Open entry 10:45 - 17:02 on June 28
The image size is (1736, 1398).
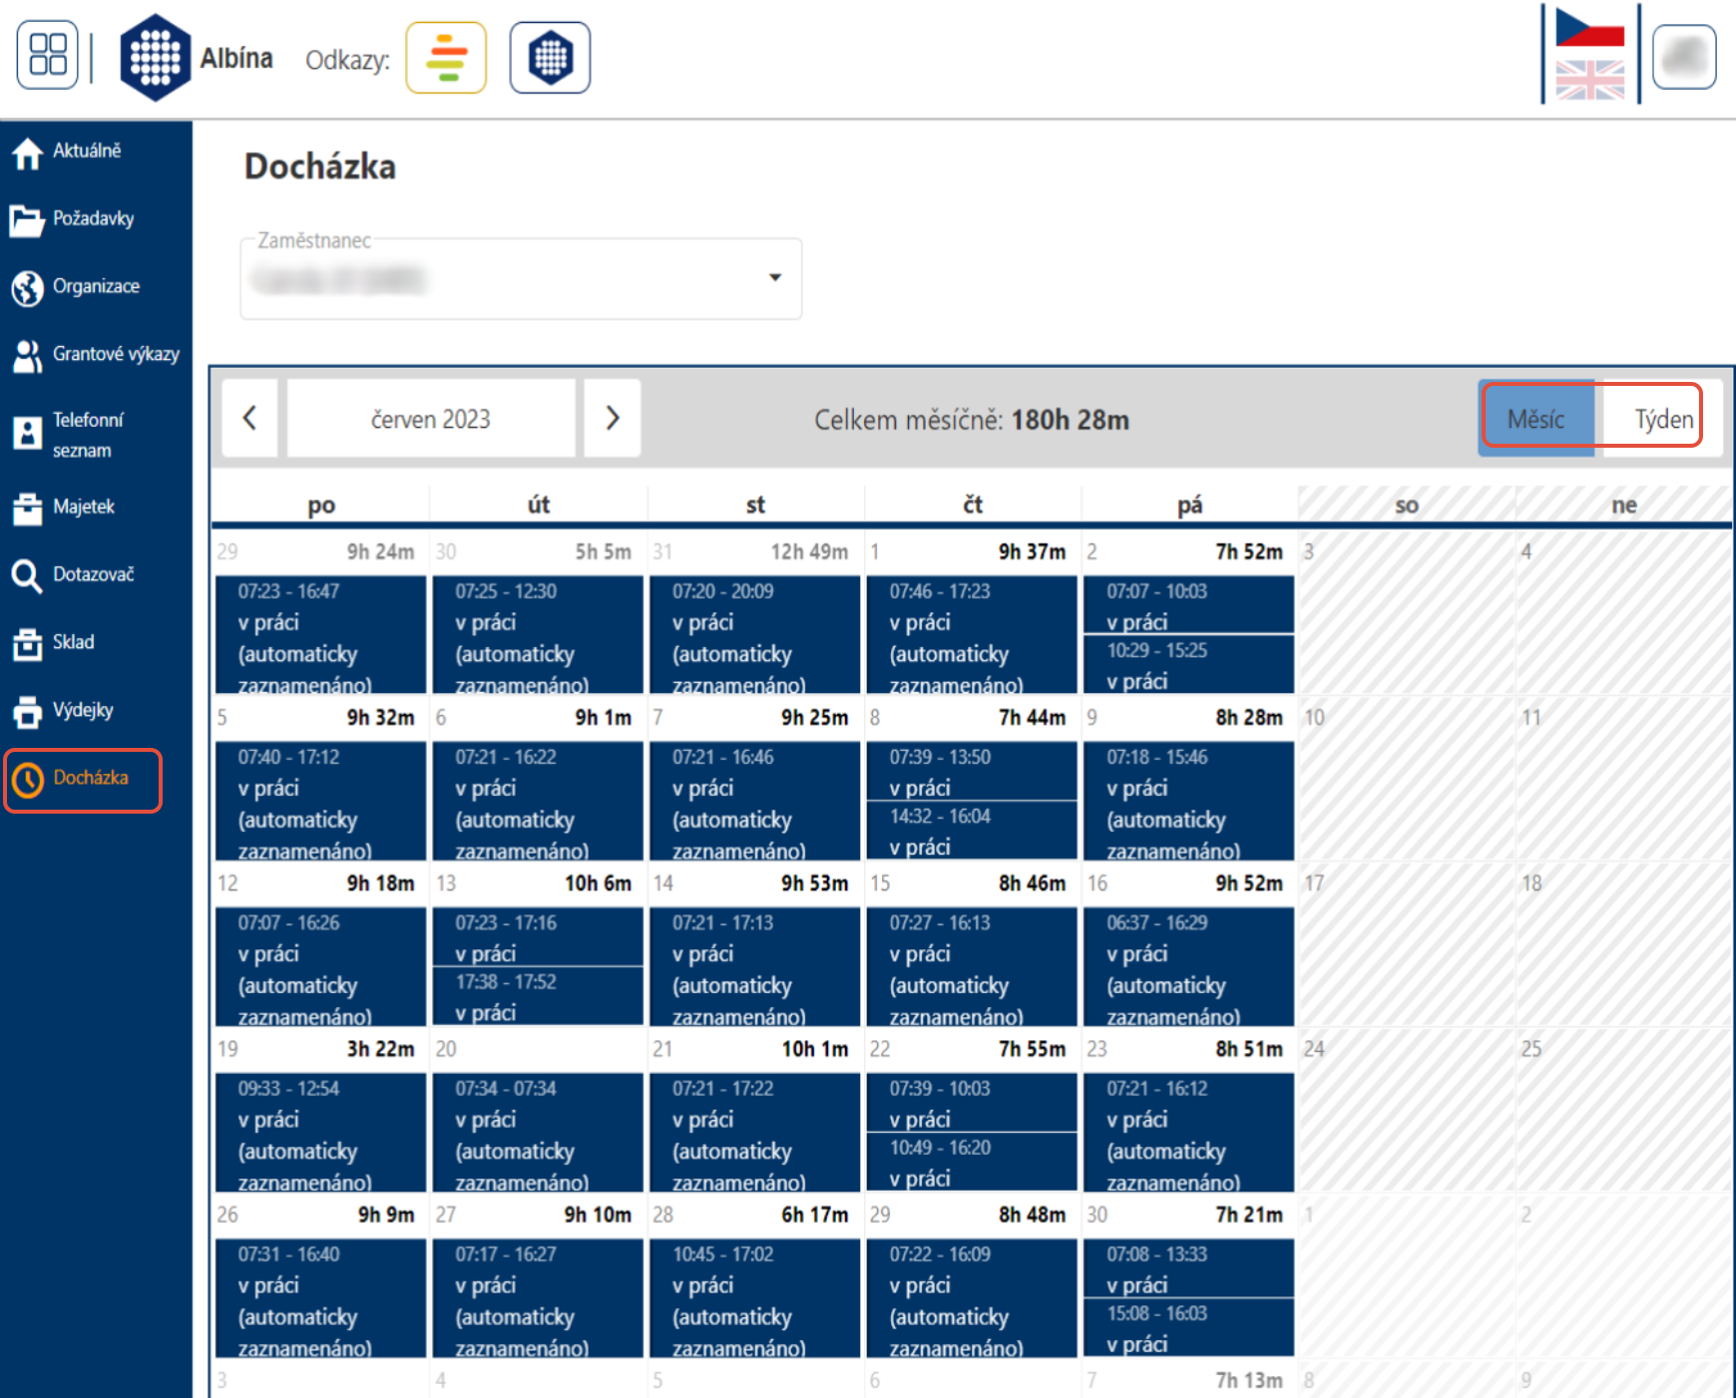pos(755,1298)
